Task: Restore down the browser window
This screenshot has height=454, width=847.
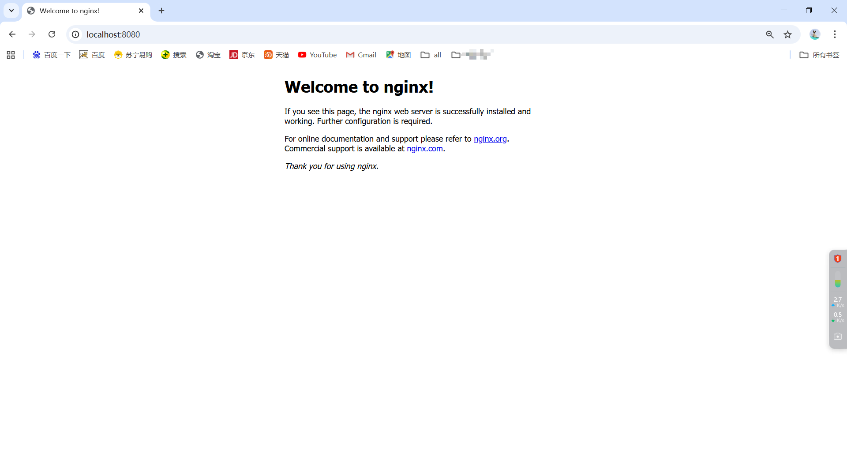Action: coord(809,11)
